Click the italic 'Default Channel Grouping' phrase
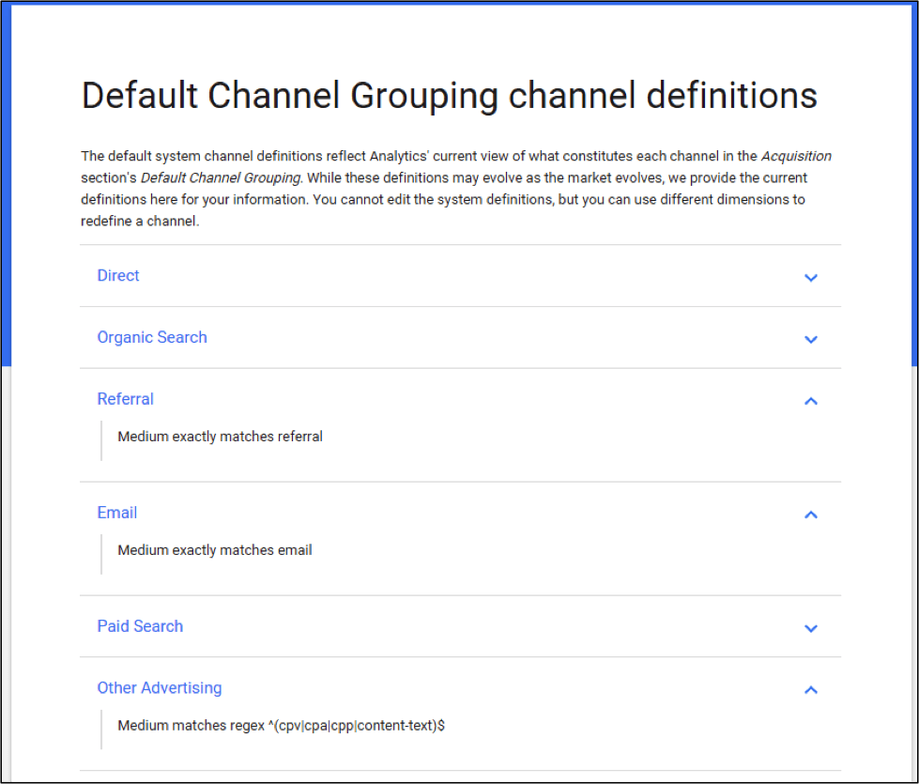 (221, 177)
